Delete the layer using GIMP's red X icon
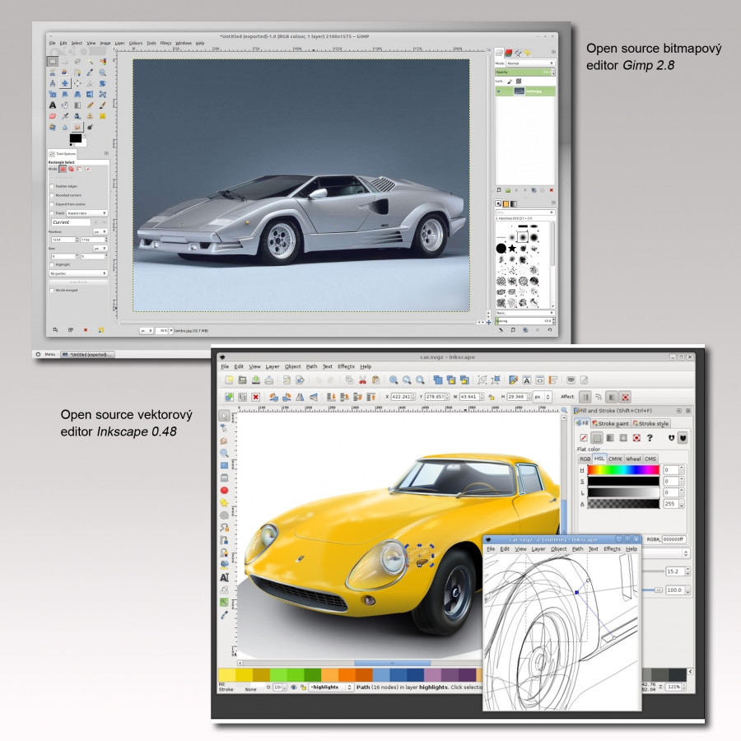 (x=551, y=190)
